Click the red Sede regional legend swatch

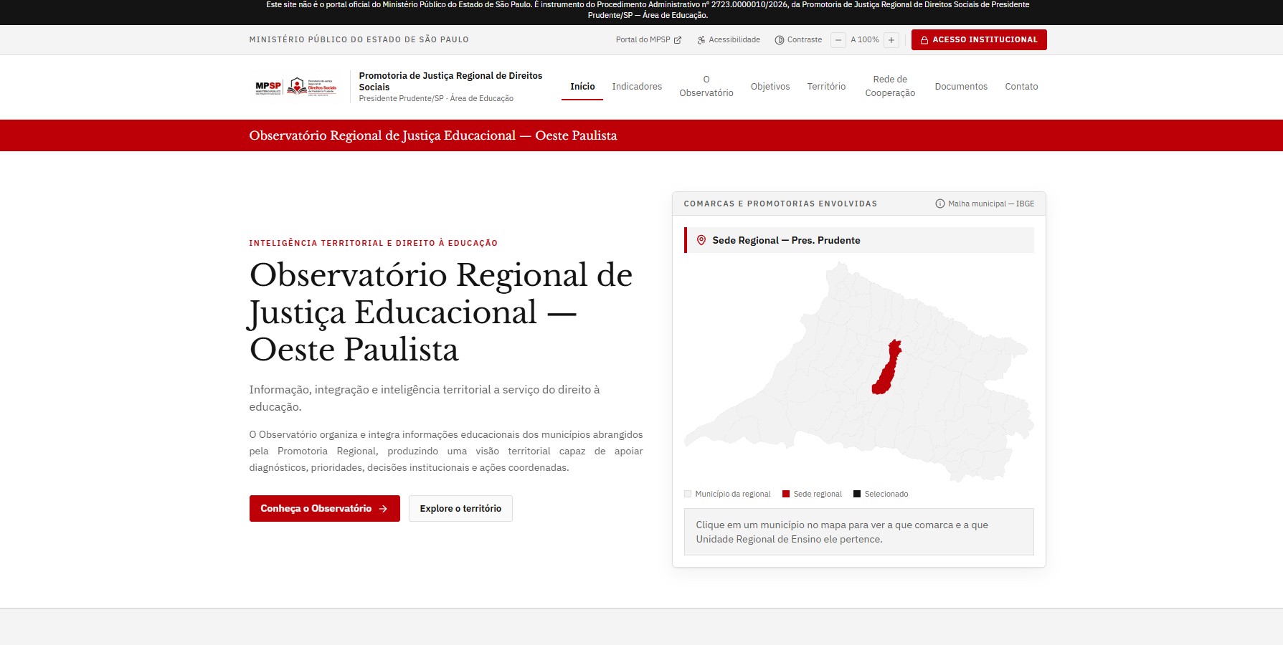786,494
